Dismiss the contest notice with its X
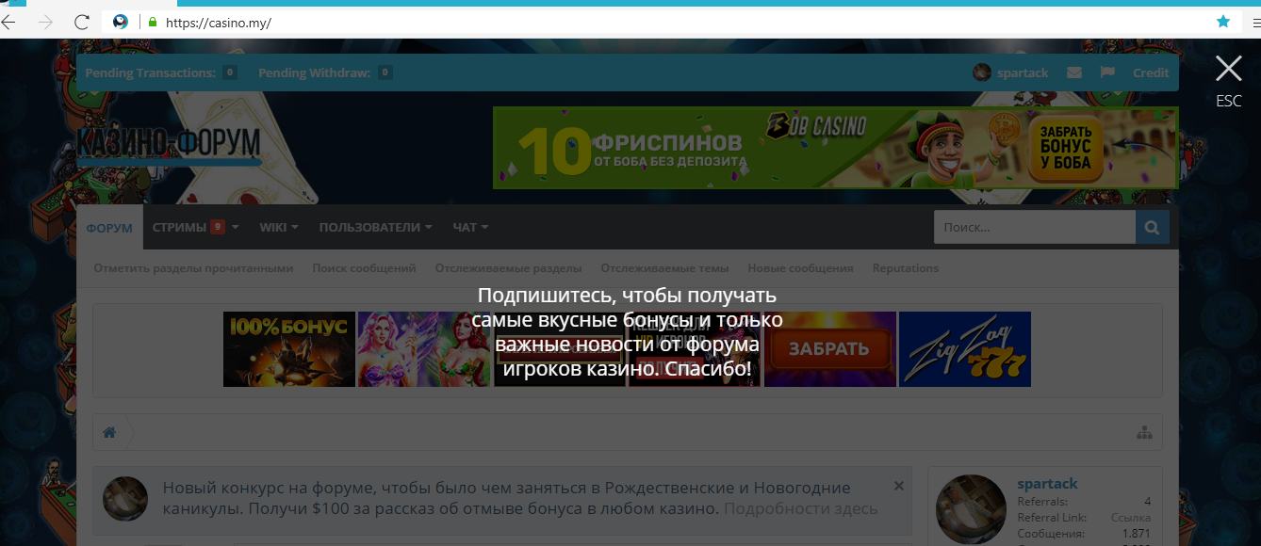Viewport: 1261px width, 546px height. (898, 486)
